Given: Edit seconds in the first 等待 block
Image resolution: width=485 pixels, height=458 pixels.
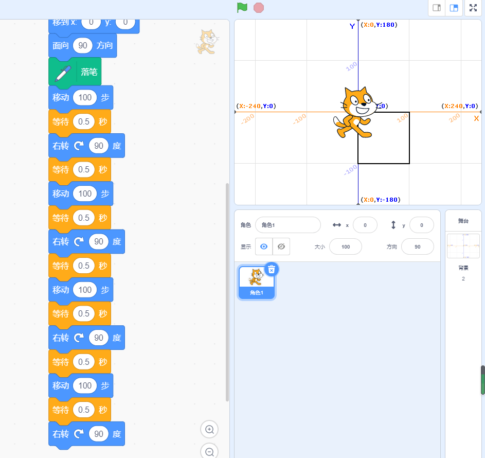Looking at the screenshot, I should 83,121.
